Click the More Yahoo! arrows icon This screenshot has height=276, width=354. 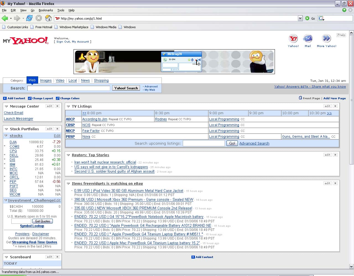coord(326,39)
